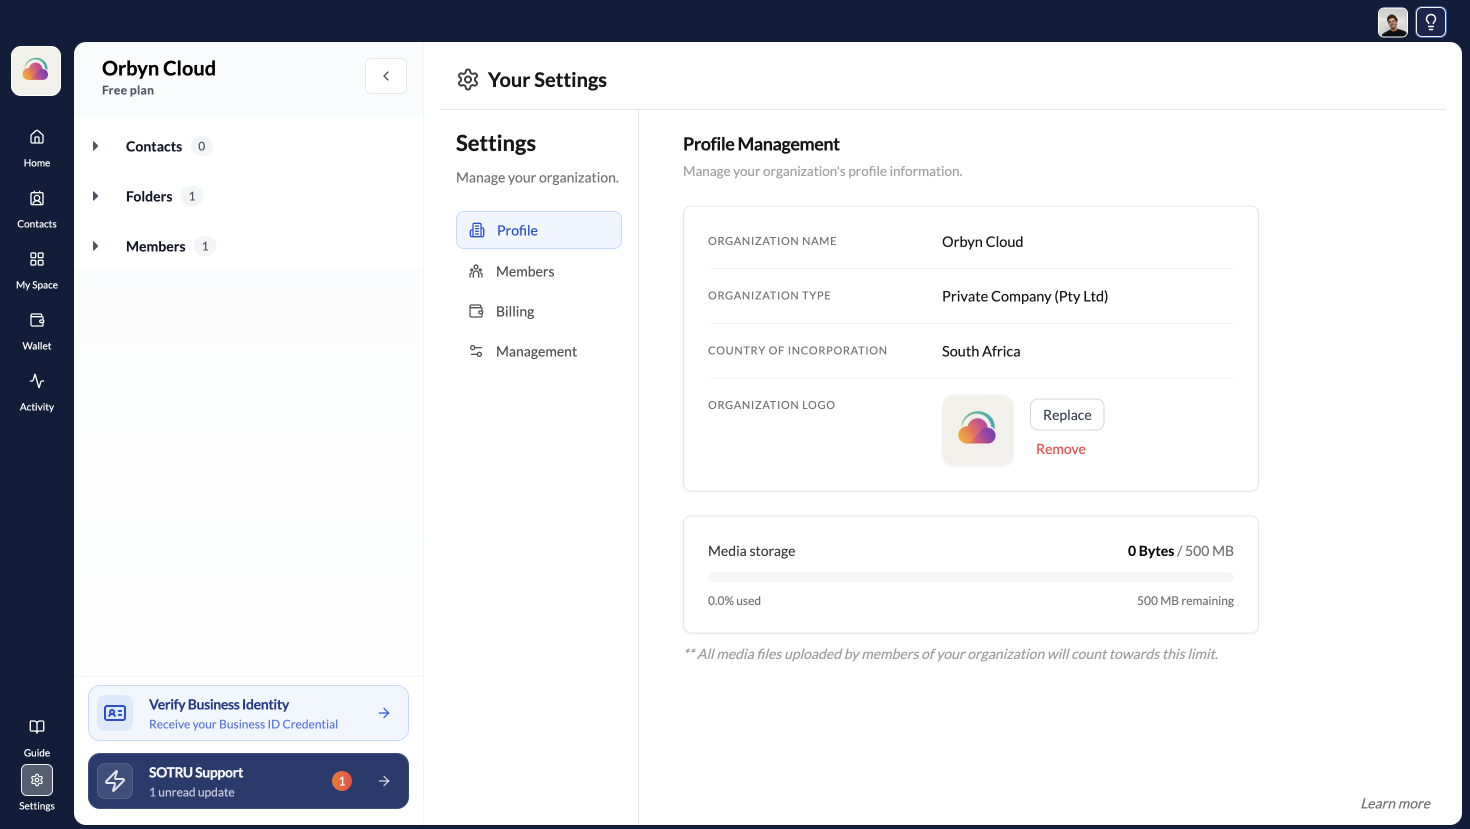
Task: Follow the Verify Business Identity arrow
Action: coord(384,712)
